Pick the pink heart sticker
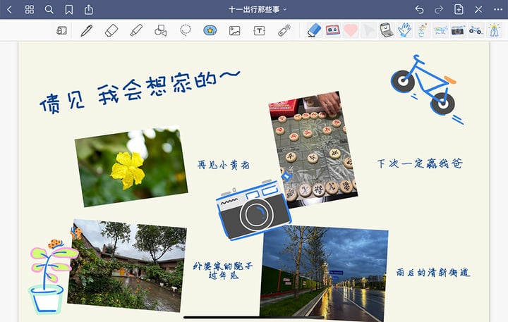 351,30
